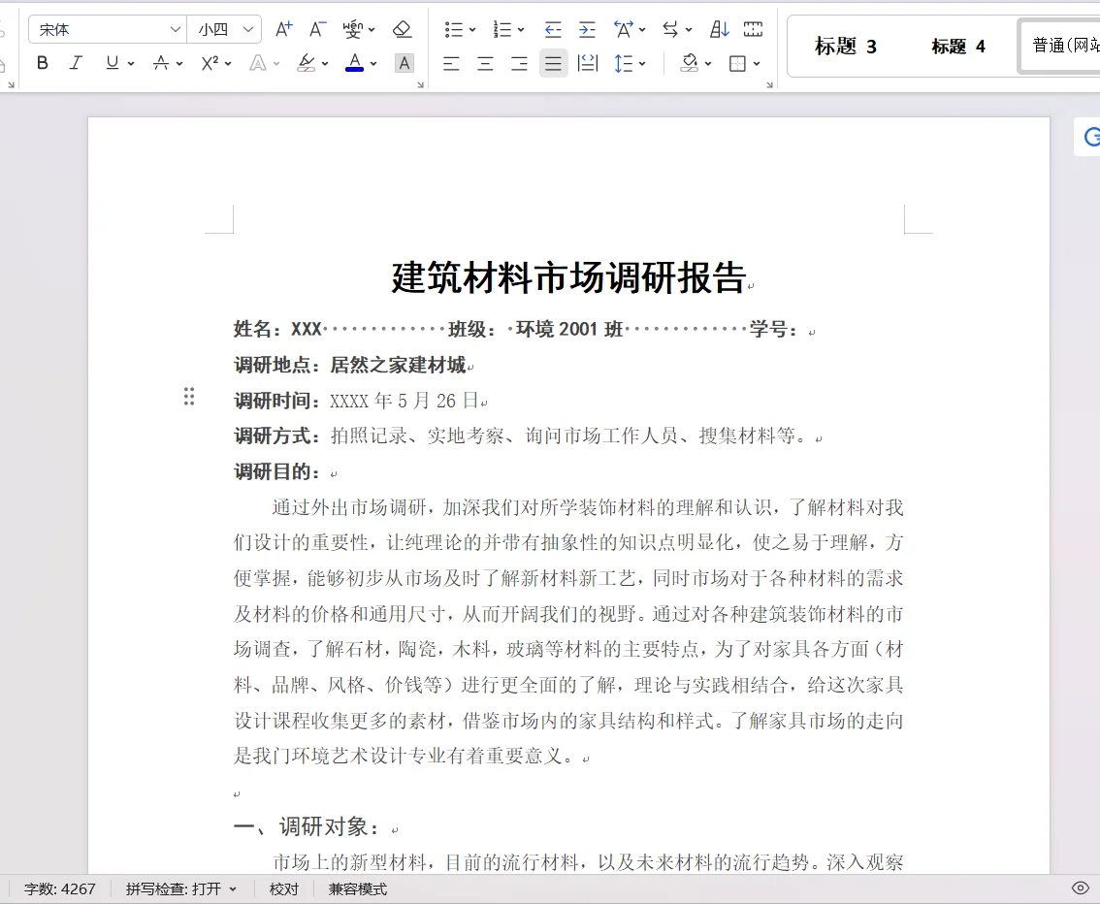Align text right

(x=519, y=64)
